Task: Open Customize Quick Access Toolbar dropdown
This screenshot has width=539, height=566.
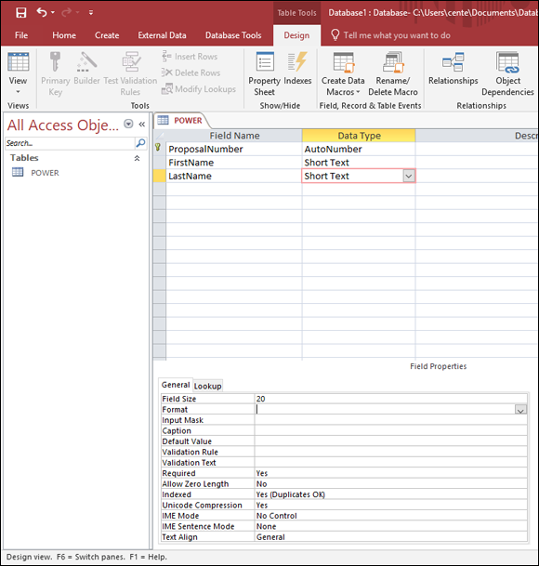Action: click(91, 13)
